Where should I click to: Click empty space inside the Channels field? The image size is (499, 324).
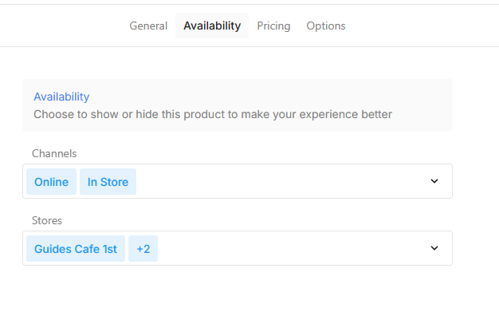pyautogui.click(x=279, y=182)
